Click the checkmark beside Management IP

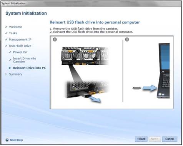(x=6, y=39)
